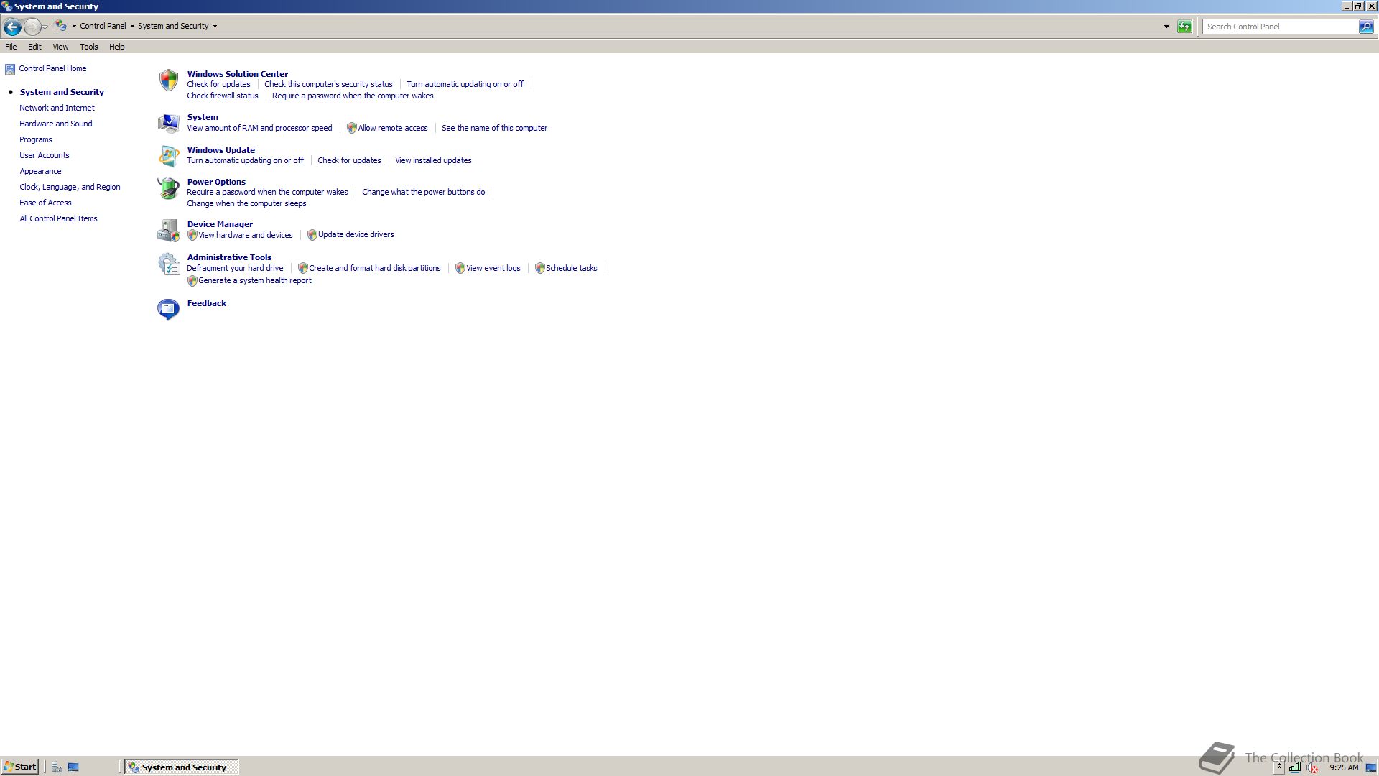The width and height of the screenshot is (1379, 776).
Task: Click the Control Panel Home icon
Action: click(x=10, y=69)
